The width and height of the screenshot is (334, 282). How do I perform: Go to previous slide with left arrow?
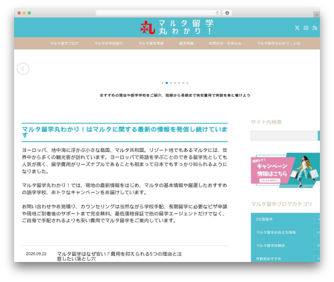tap(23, 69)
